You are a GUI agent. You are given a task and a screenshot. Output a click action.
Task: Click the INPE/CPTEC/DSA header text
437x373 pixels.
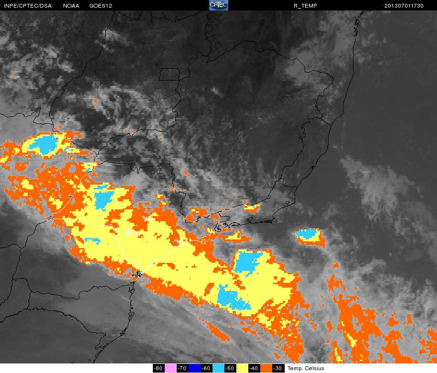click(x=28, y=6)
